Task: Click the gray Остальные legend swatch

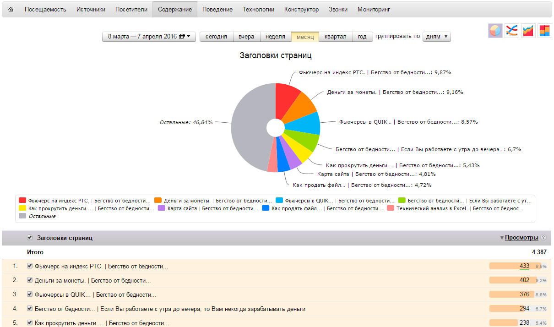Action: 22,216
